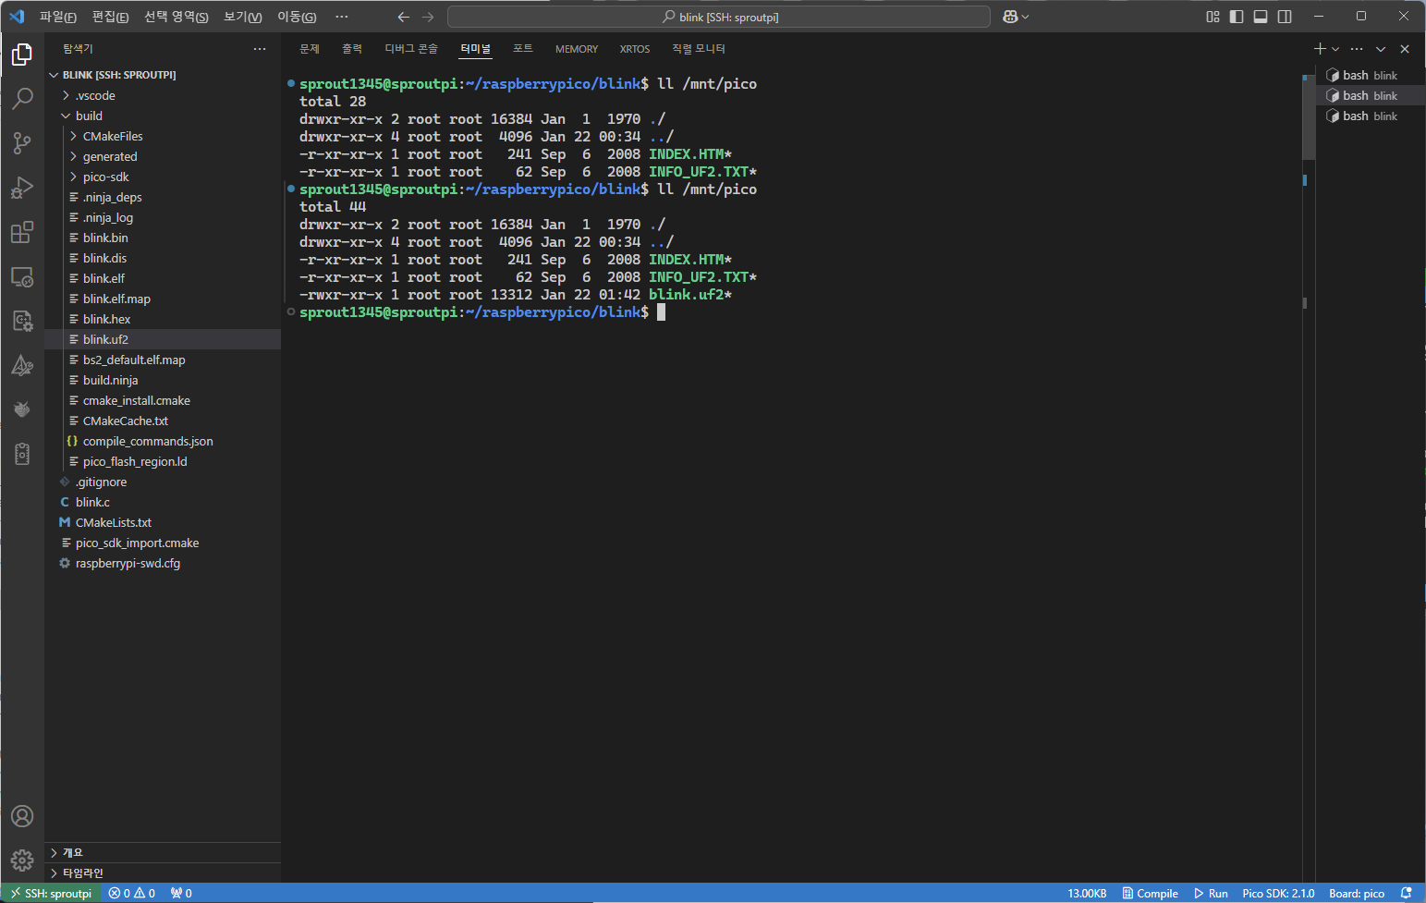This screenshot has height=903, width=1426.
Task: Expand the CMakeFiles folder
Action: 163,136
